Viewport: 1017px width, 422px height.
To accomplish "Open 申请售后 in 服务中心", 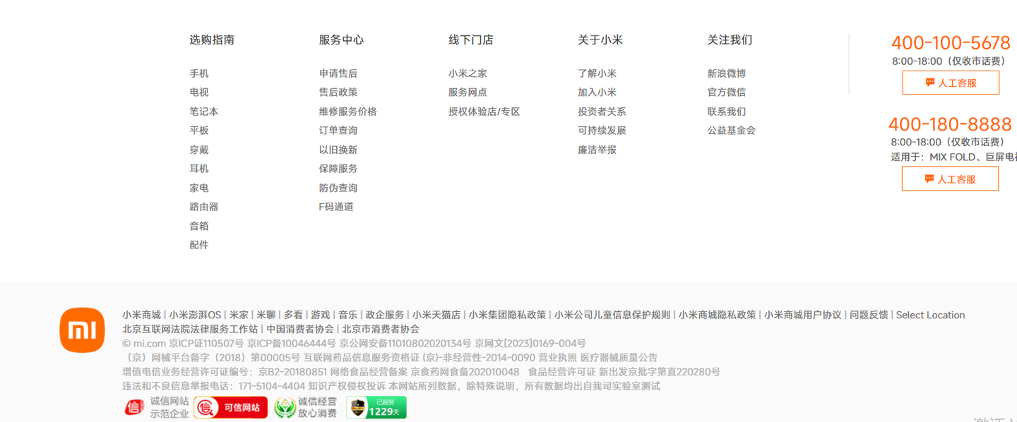I will point(338,73).
